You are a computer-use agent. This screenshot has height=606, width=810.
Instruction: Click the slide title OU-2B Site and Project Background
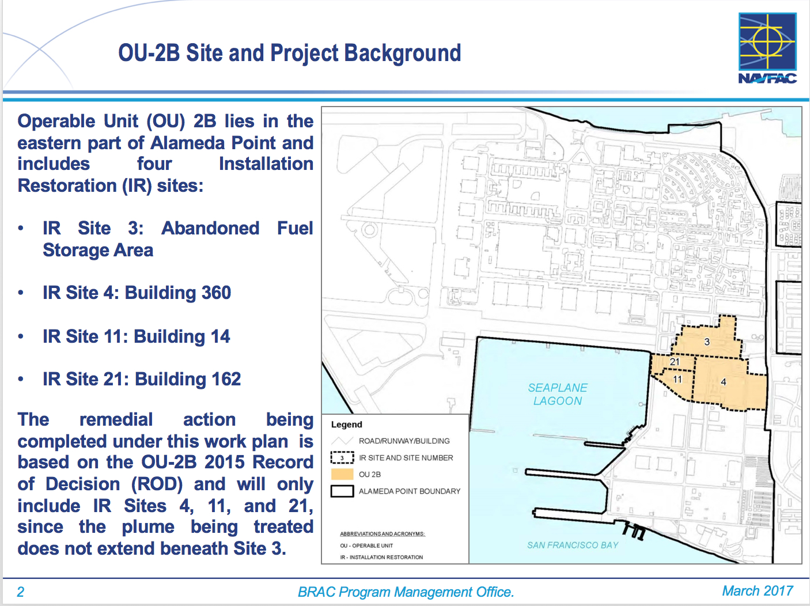289,53
